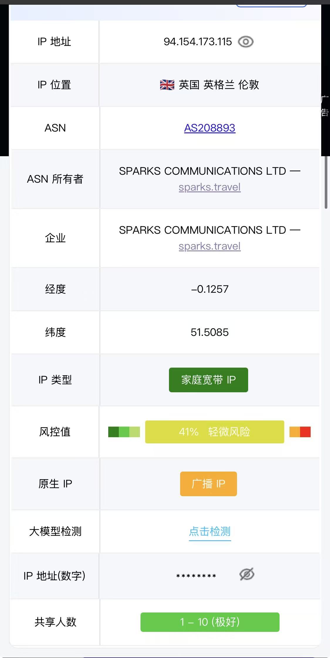Click the 广告 ad label on right edge

[325, 106]
